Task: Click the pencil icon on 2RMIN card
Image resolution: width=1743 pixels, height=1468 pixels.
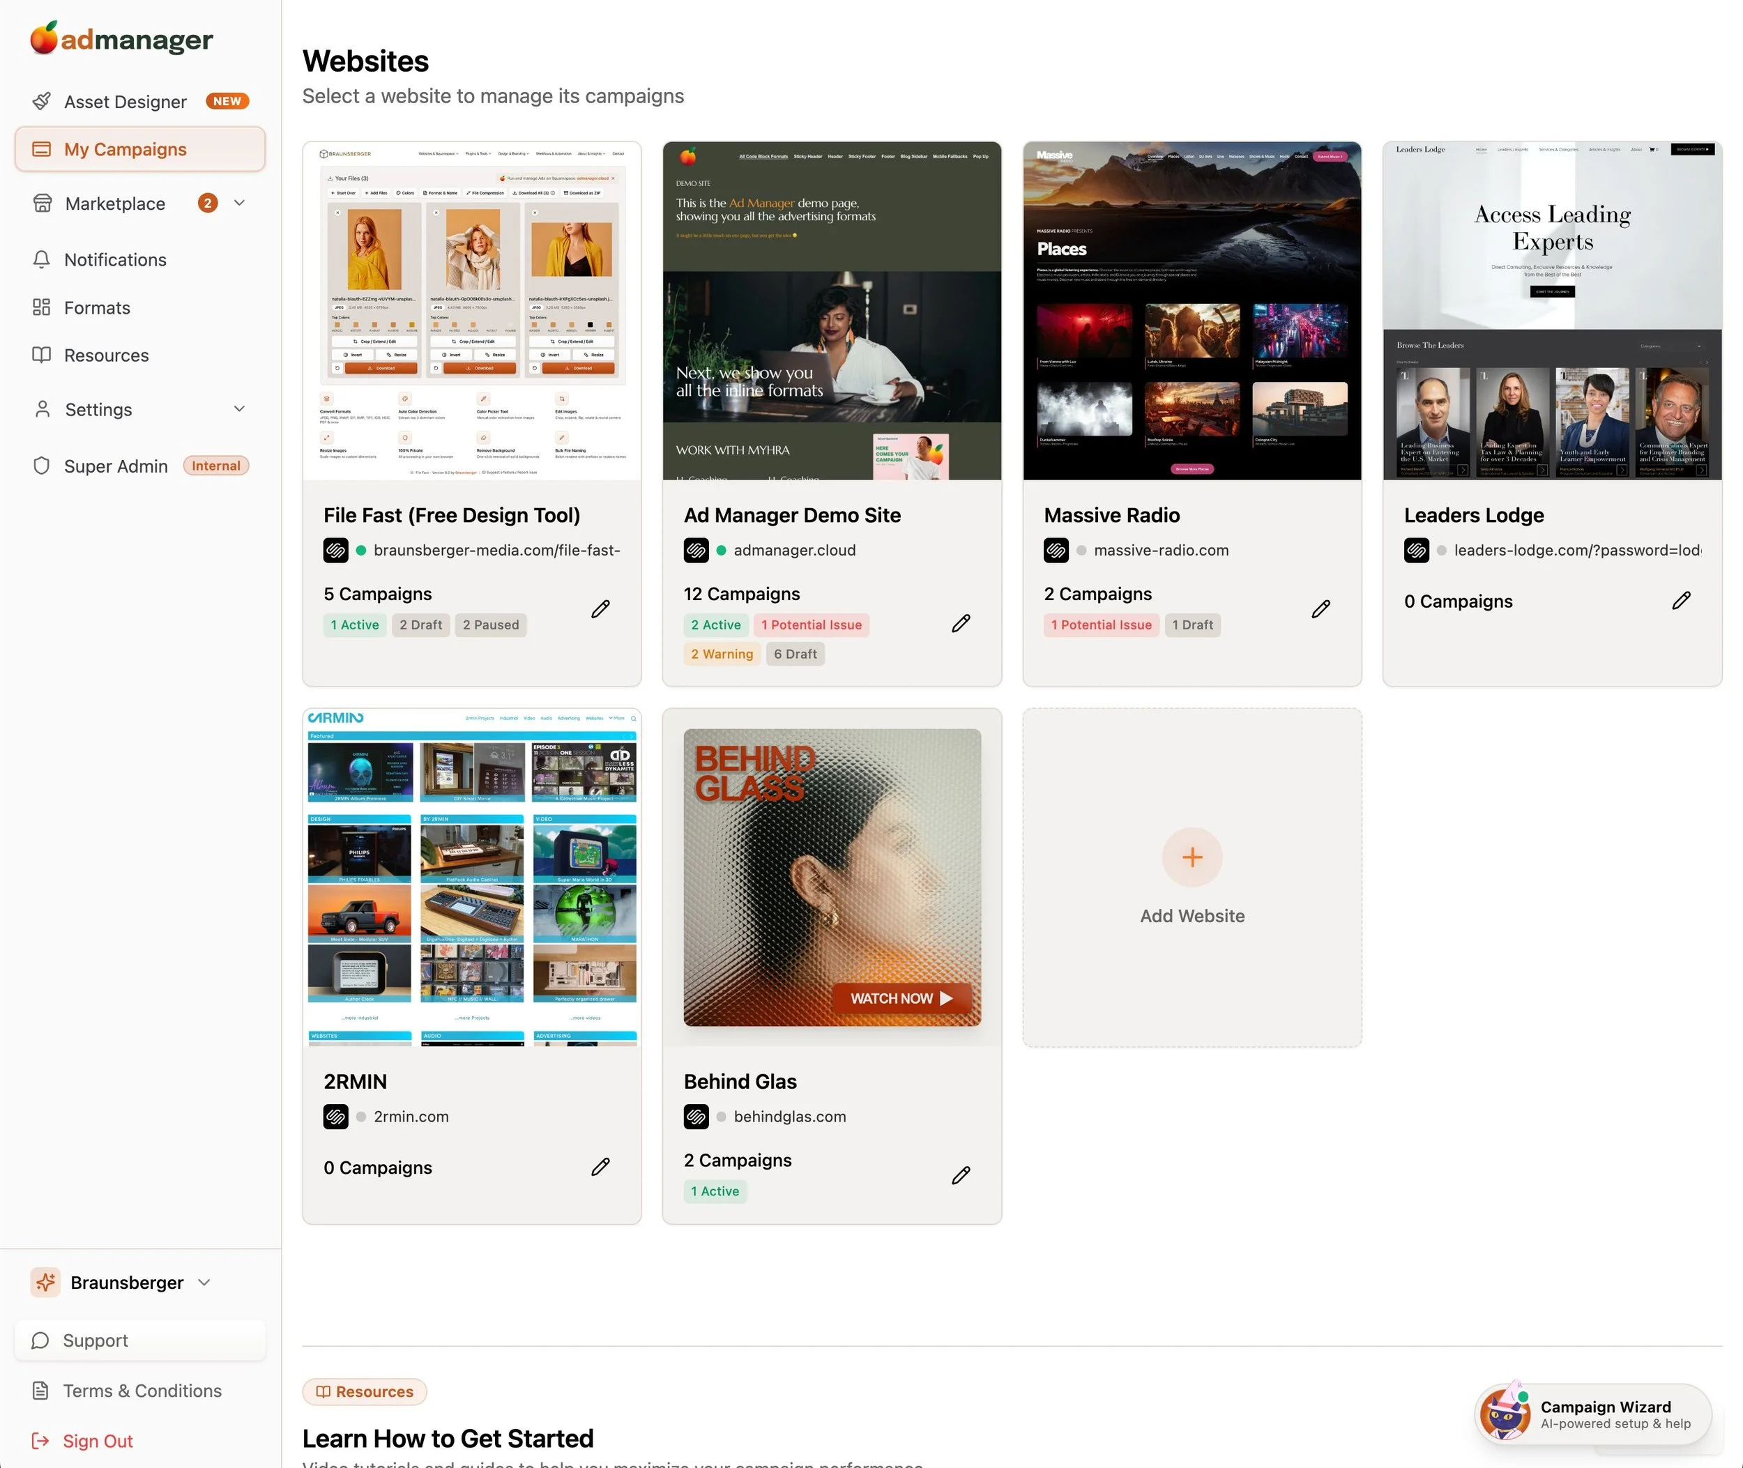Action: 600,1167
